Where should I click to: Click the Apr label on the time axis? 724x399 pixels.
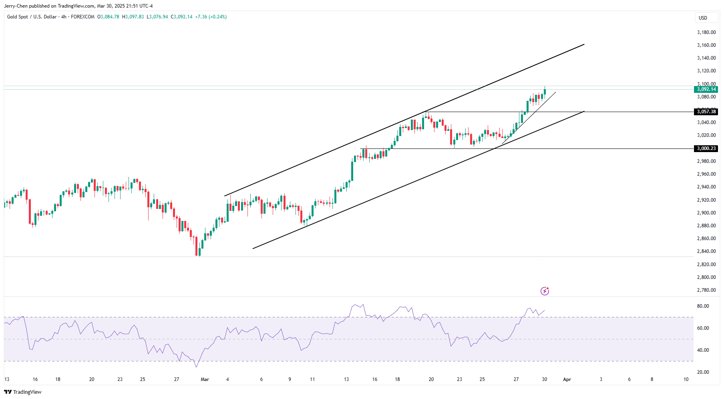click(x=567, y=379)
